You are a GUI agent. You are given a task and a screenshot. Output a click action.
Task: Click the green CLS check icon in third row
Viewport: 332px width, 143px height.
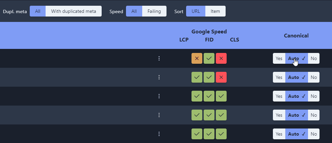point(221,96)
